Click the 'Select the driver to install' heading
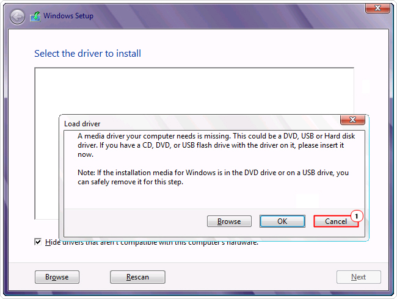 point(87,54)
